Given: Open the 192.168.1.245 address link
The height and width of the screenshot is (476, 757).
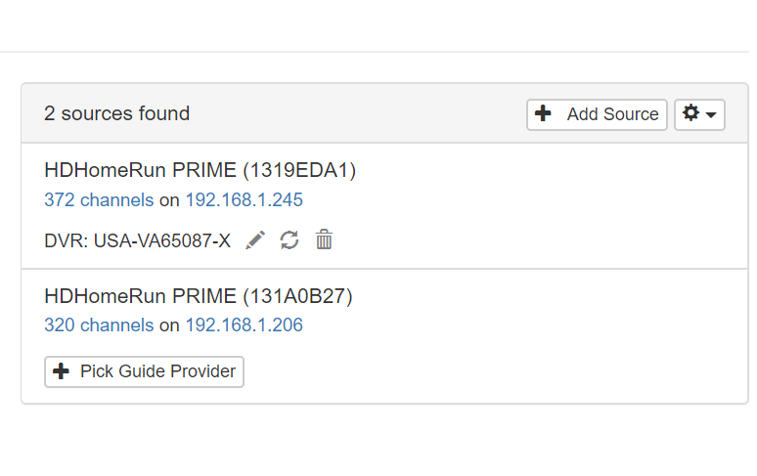Looking at the screenshot, I should 244,200.
